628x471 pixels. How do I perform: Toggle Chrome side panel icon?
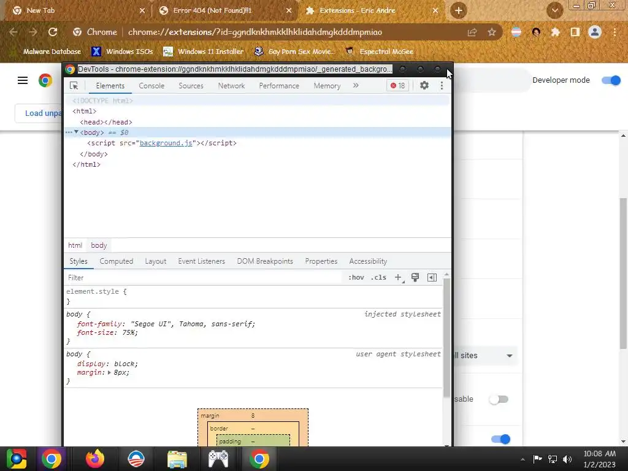tap(575, 32)
